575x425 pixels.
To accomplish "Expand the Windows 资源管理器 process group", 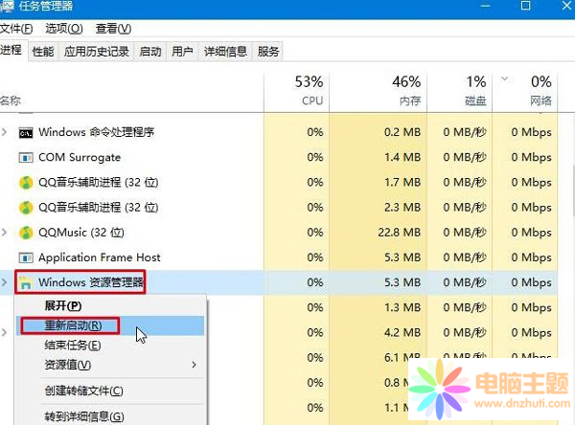I will pyautogui.click(x=5, y=282).
